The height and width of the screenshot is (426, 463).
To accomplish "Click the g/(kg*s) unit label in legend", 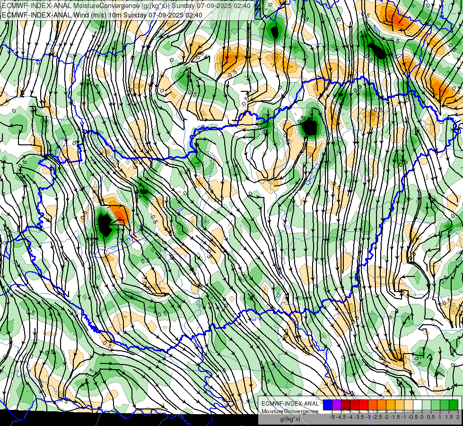I will [x=290, y=419].
